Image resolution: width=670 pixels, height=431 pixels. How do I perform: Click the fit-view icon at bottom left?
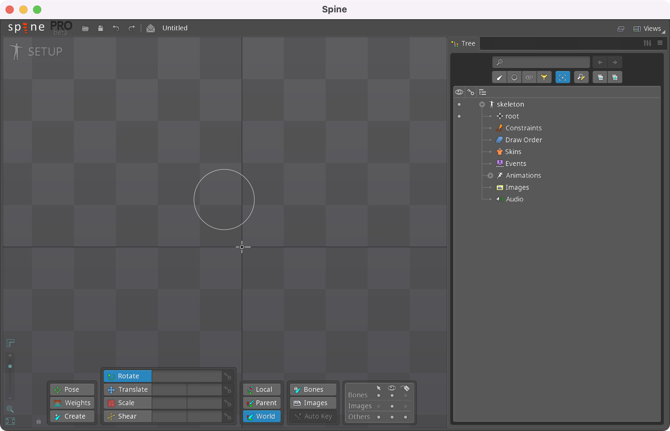click(10, 421)
